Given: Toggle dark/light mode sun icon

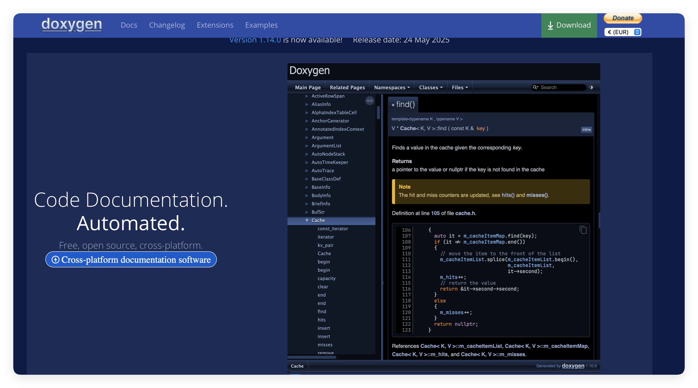Looking at the screenshot, I should point(591,87).
